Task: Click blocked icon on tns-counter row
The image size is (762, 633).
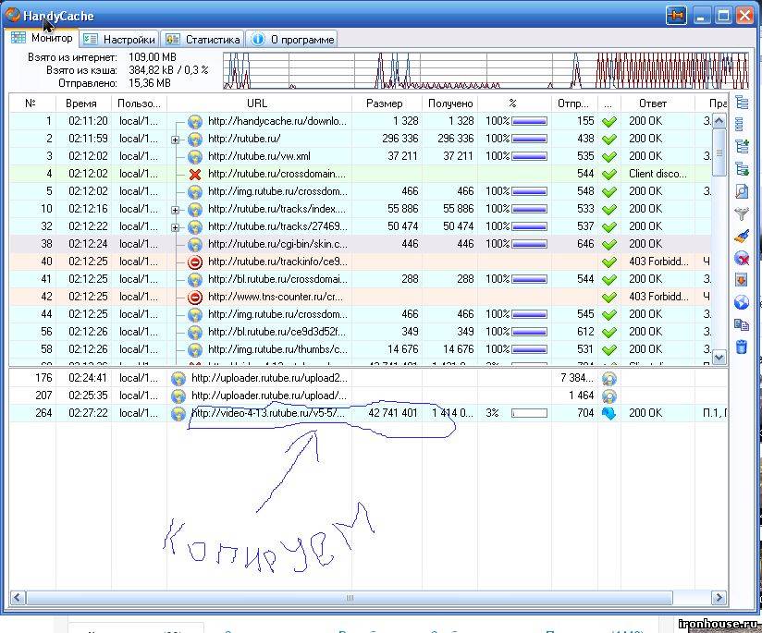Action: 195,297
